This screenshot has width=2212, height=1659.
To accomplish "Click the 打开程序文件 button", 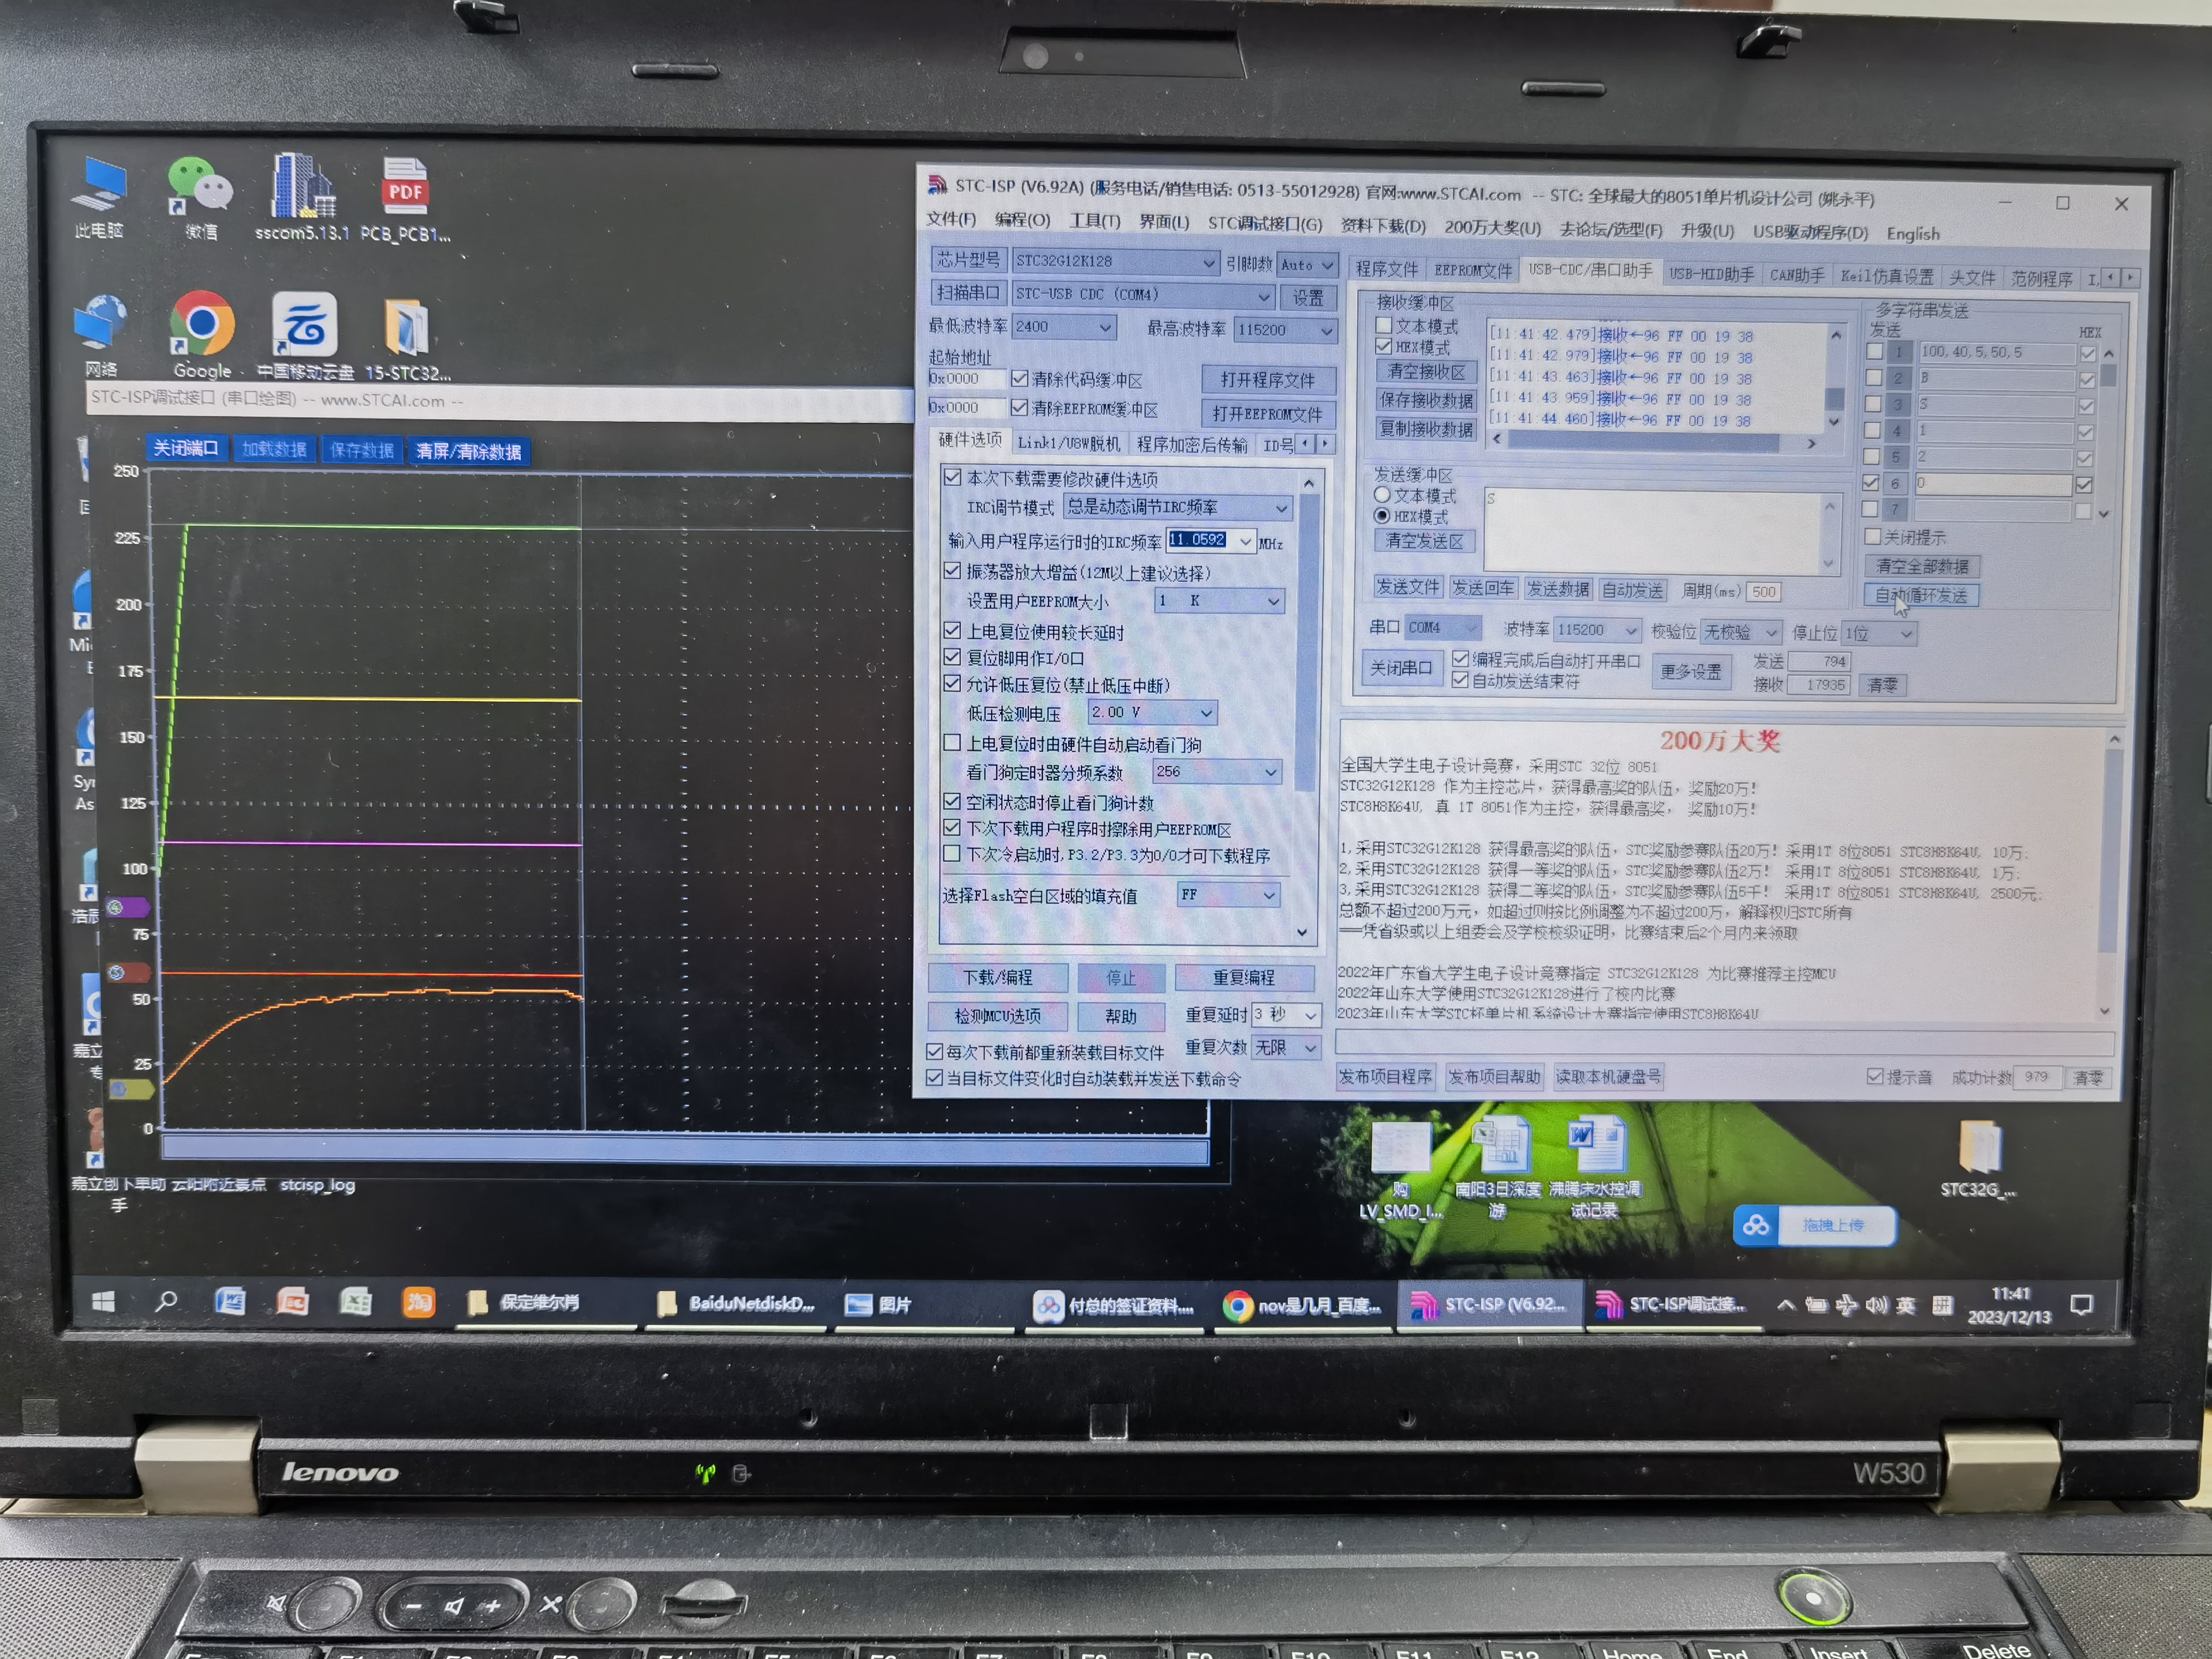I will [x=1268, y=380].
